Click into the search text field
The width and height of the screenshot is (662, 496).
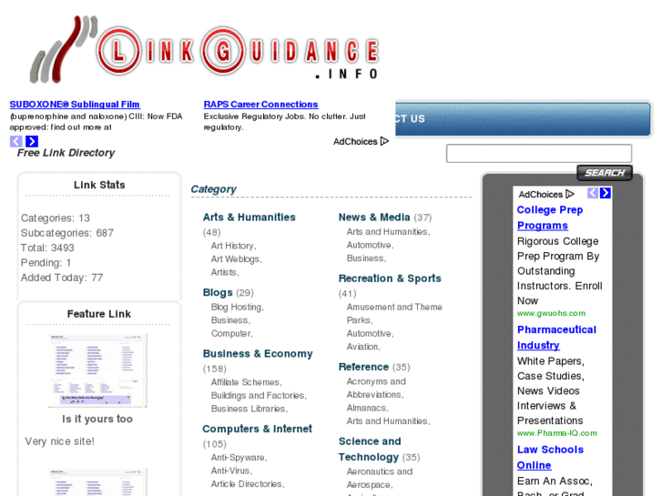(x=539, y=153)
